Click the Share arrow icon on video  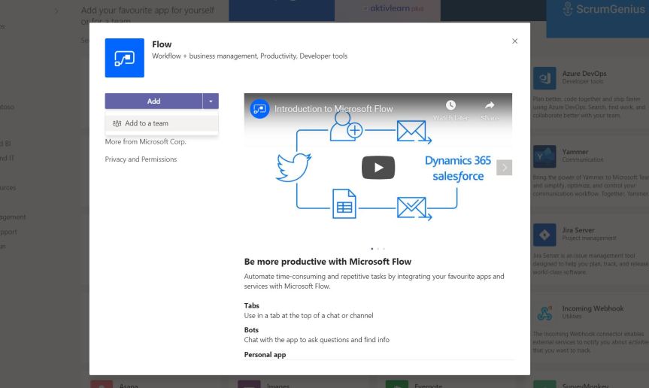[490, 106]
